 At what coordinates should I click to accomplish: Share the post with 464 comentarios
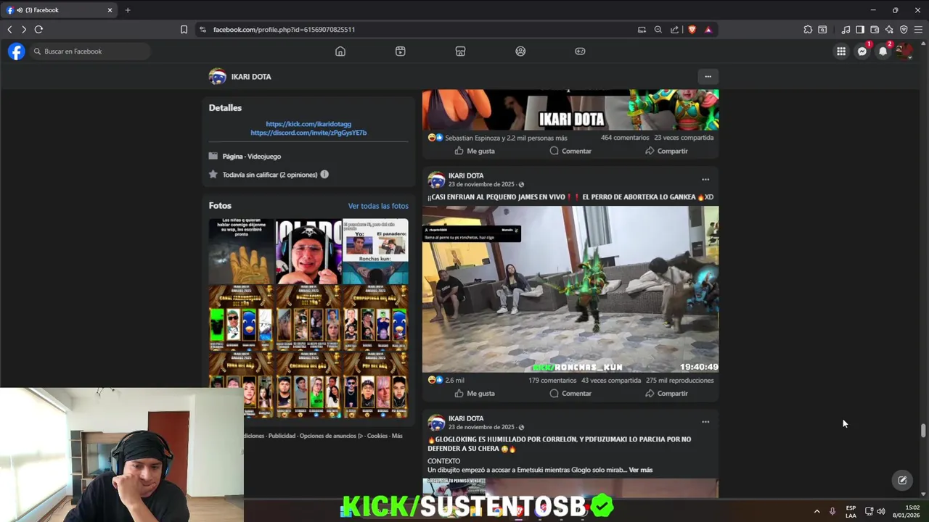coord(666,151)
